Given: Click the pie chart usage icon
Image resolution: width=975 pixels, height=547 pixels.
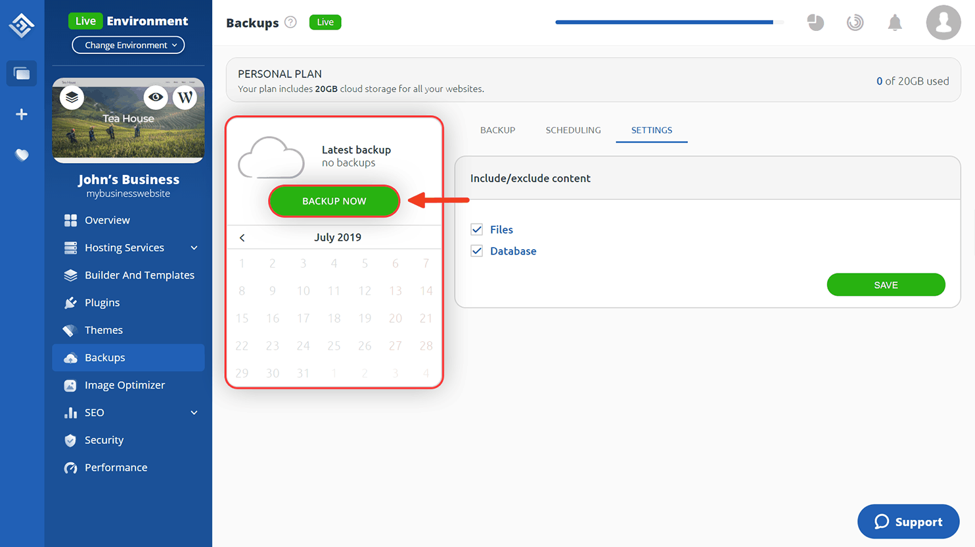Looking at the screenshot, I should point(815,22).
